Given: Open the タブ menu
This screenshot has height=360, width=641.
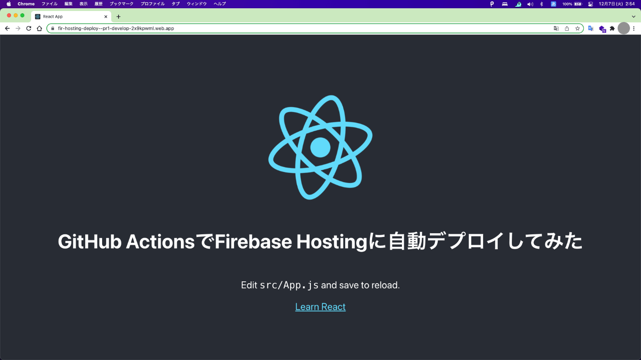Looking at the screenshot, I should click(x=175, y=4).
